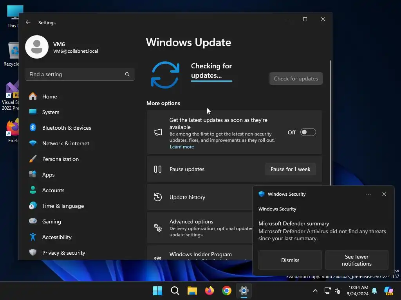Open the Home settings page
The height and width of the screenshot is (300, 401).
click(x=80, y=96)
